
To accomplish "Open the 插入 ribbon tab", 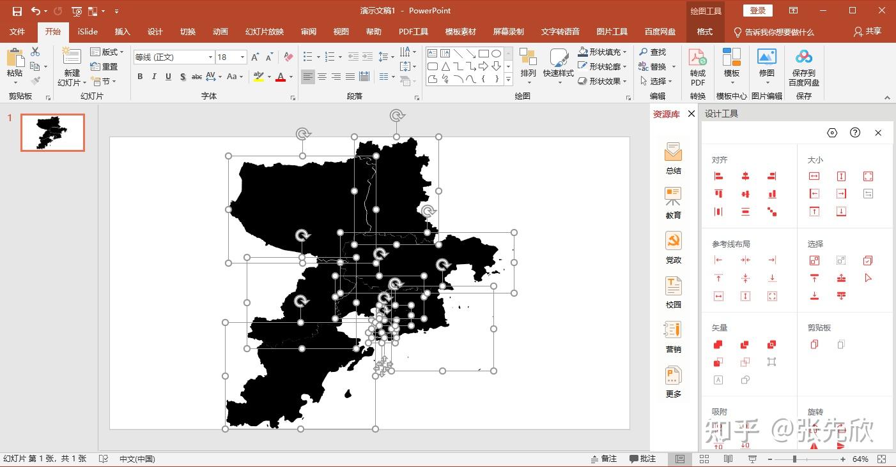I will coord(122,31).
